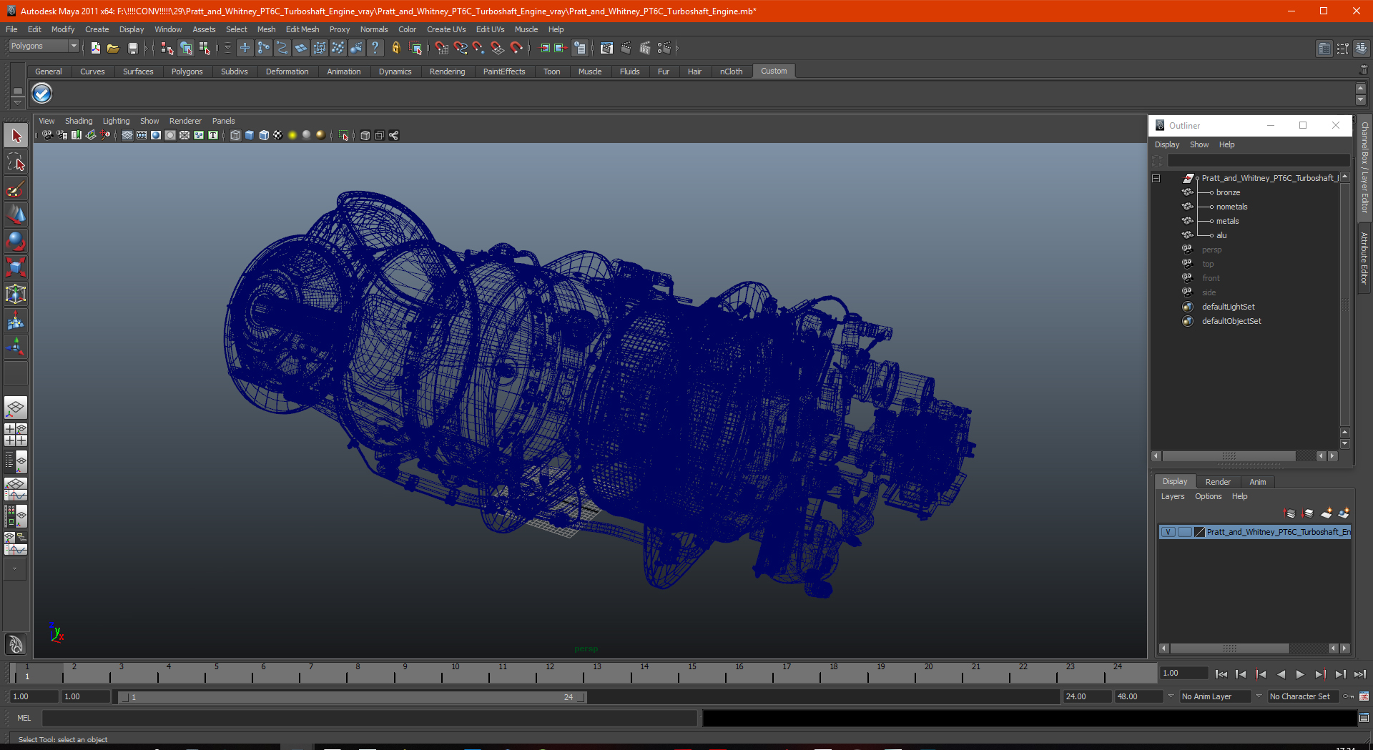Choose the Universal Manipulator tool

click(16, 295)
